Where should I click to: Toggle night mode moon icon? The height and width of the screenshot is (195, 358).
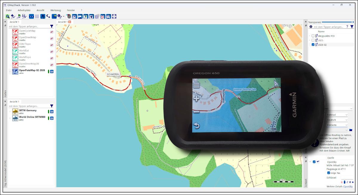[48, 16]
